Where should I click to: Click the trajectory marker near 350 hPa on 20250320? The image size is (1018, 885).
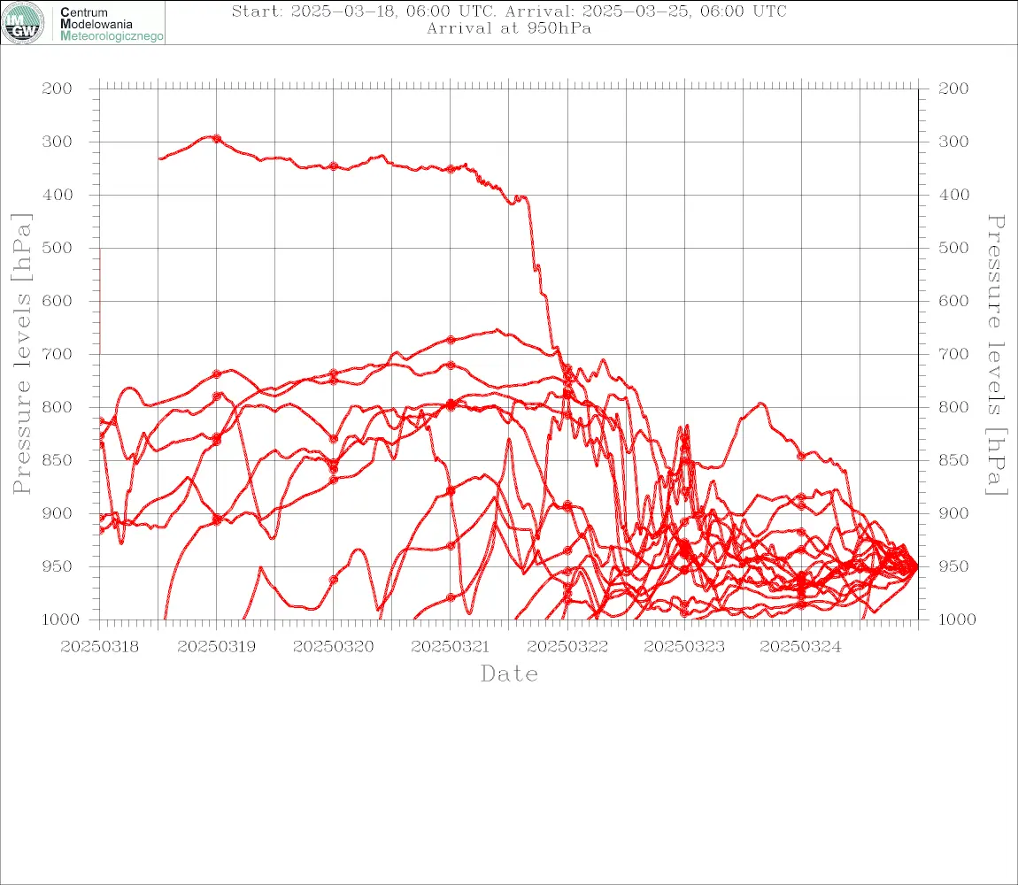click(x=334, y=166)
